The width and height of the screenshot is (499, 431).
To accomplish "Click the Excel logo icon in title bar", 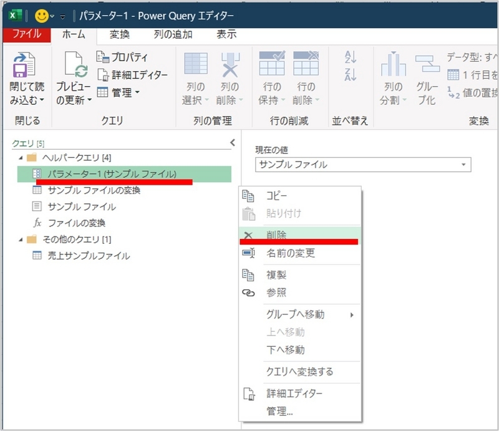I will pos(15,15).
